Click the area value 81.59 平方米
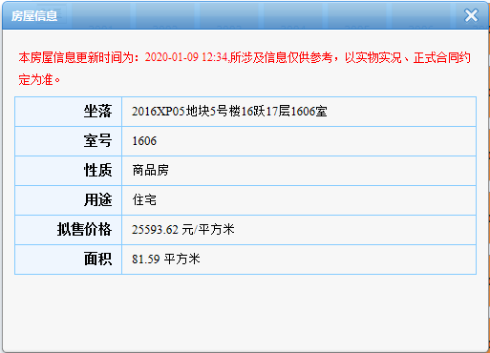Screen dimensions: 490x353 (x=166, y=259)
